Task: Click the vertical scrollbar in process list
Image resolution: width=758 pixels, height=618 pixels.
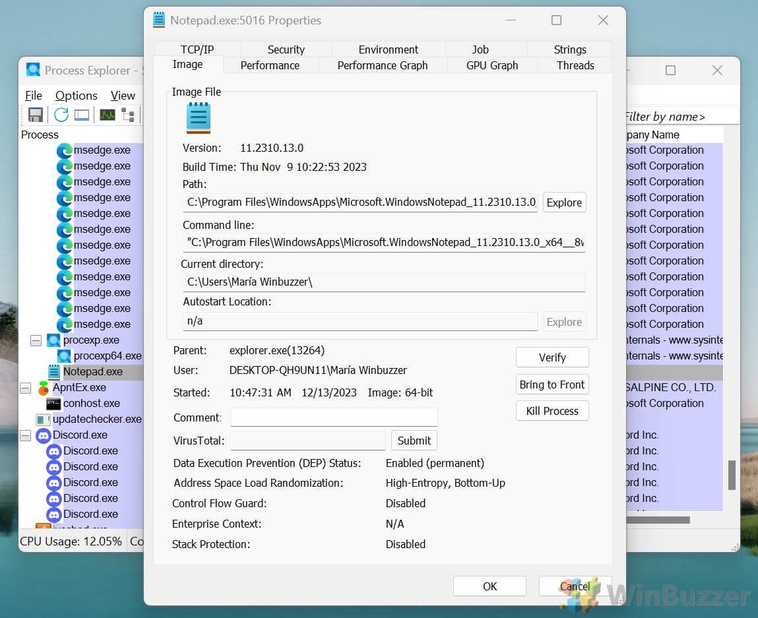Action: (x=732, y=475)
